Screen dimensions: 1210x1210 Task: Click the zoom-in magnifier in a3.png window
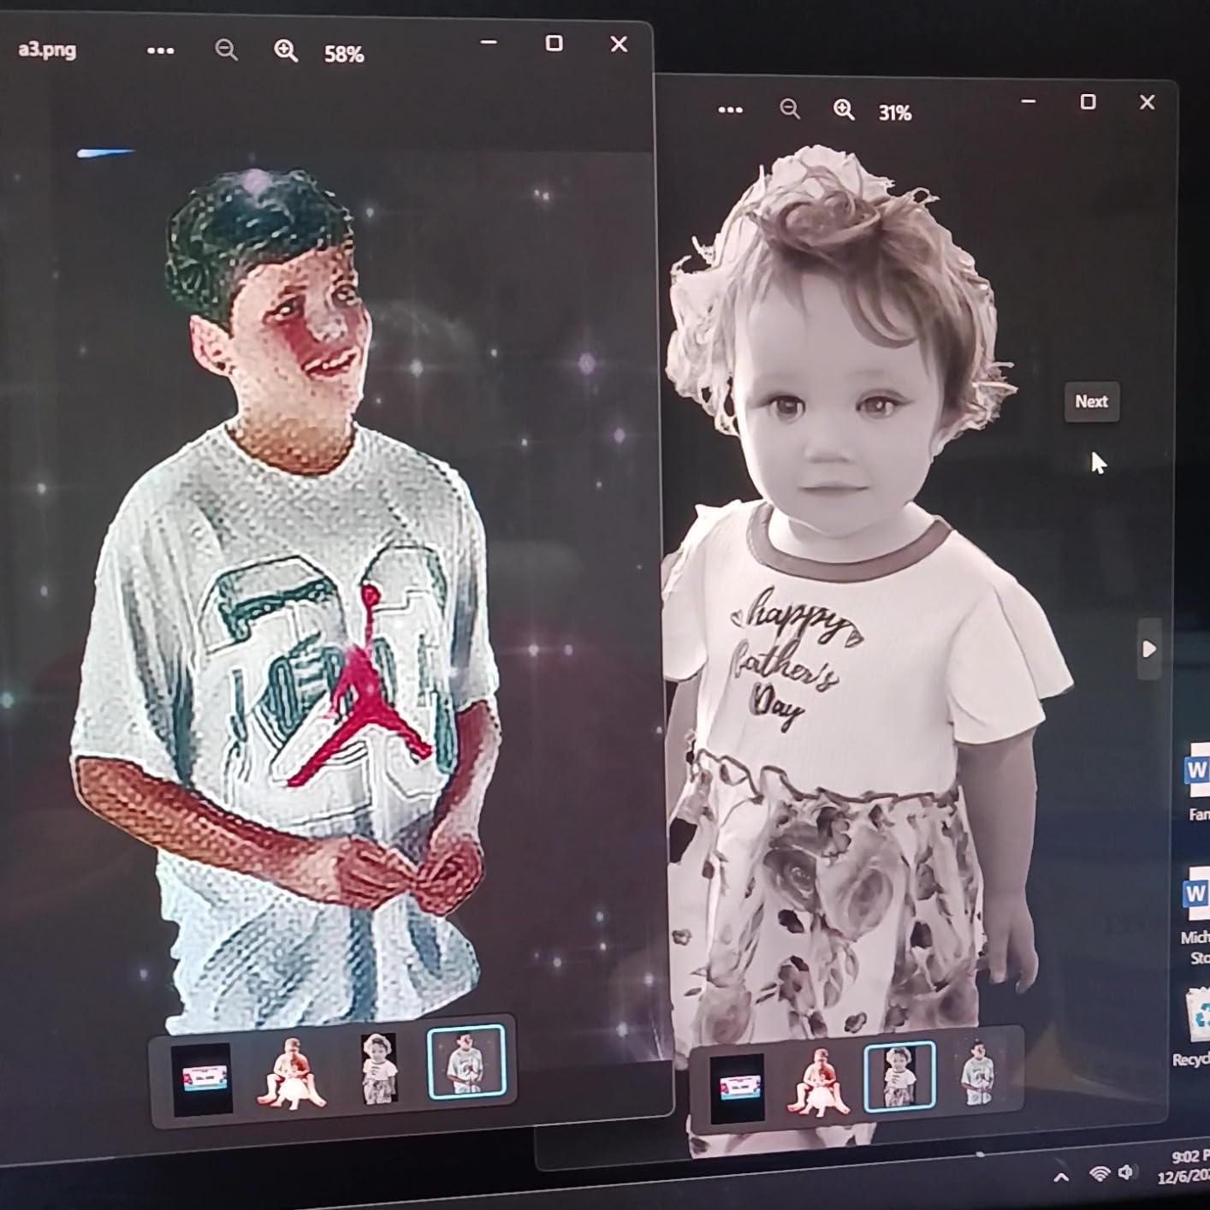click(x=287, y=51)
